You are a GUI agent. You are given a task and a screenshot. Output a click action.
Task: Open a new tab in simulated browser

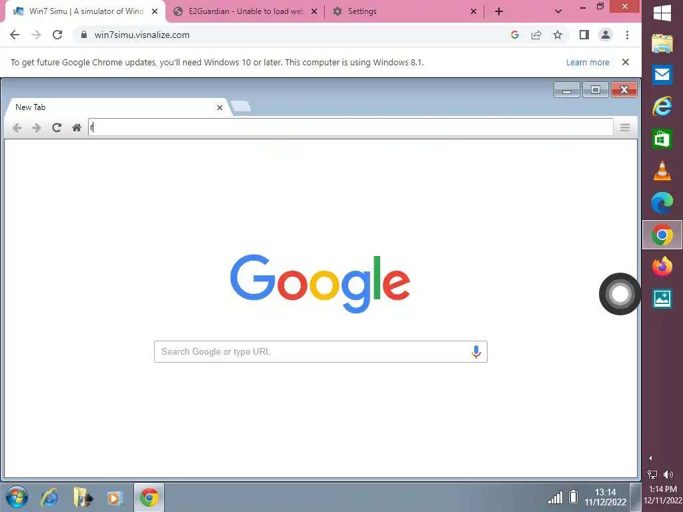click(x=240, y=106)
